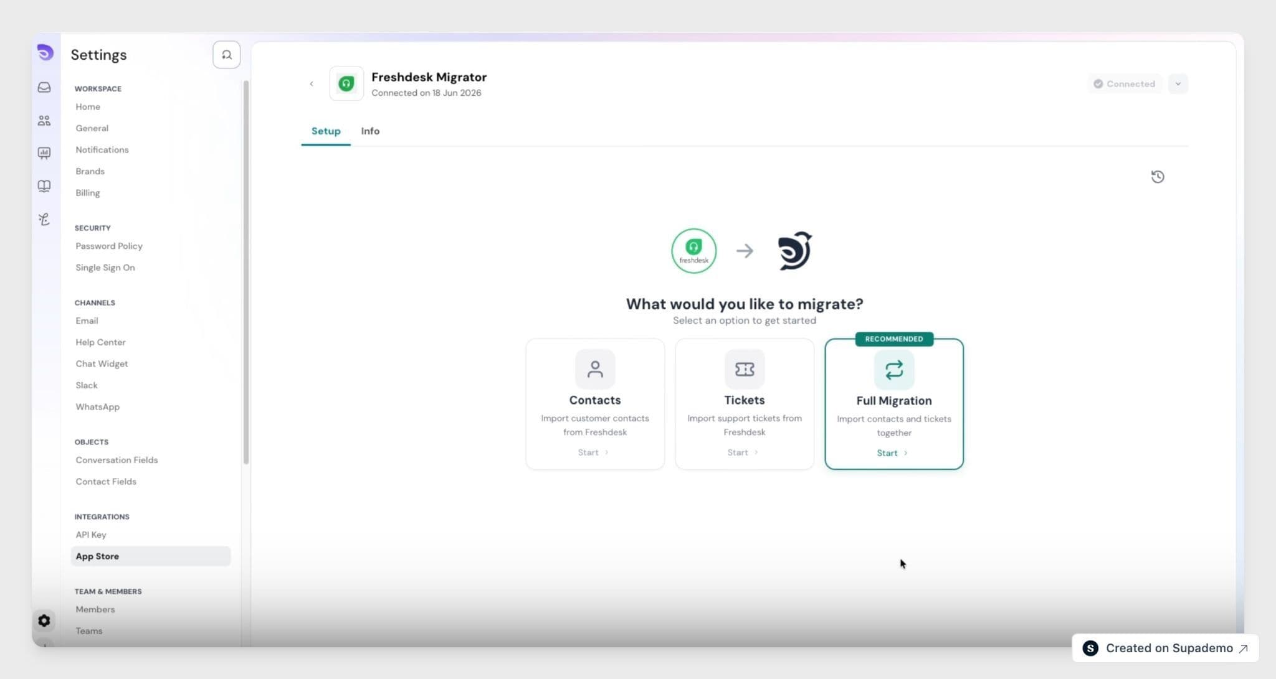Open Help Center channel settings

(x=101, y=342)
